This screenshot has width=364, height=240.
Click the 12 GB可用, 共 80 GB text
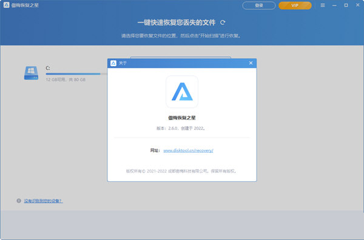point(66,80)
